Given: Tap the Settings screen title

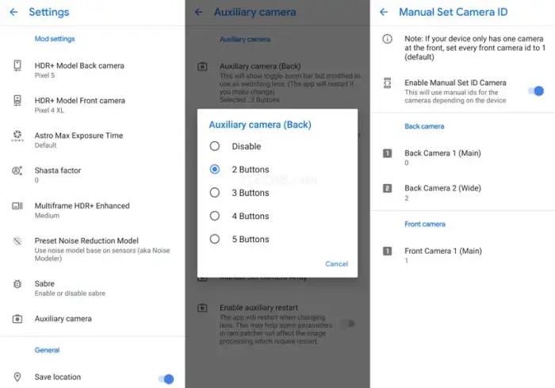Looking at the screenshot, I should pos(49,12).
